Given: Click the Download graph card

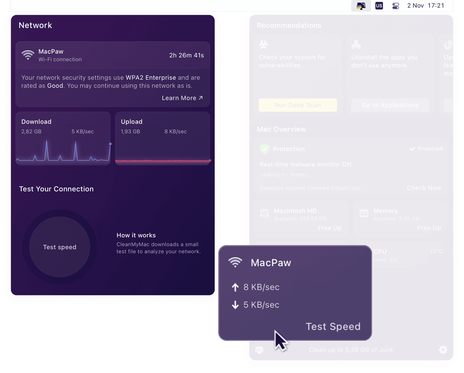Looking at the screenshot, I should click(x=63, y=139).
